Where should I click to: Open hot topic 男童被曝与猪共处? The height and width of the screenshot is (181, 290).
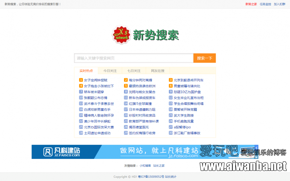click(187, 86)
